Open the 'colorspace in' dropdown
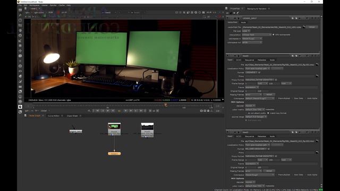Screen dimensions: 340x191 252,39
